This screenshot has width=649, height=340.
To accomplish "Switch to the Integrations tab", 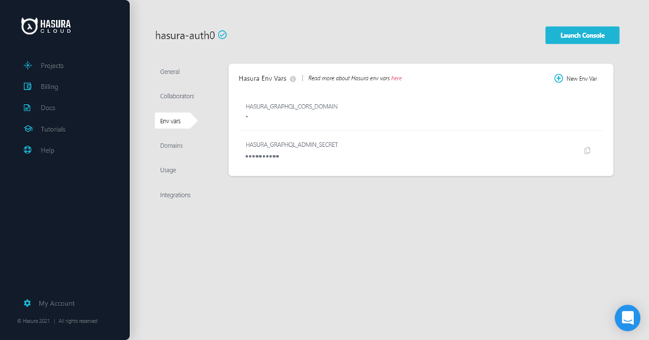I will click(x=175, y=195).
